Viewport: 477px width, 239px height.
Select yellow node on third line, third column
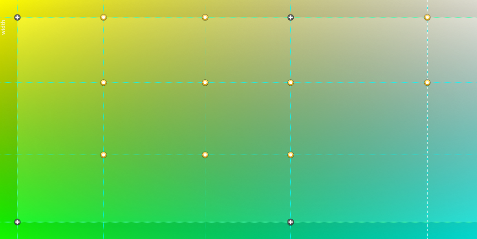[x=205, y=155]
